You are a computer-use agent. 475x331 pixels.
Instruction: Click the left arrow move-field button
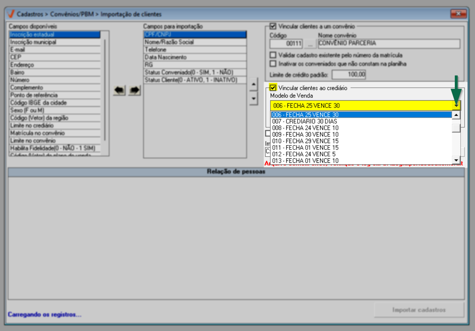[x=119, y=90]
